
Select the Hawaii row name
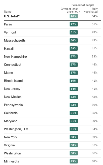click(x=9, y=49)
